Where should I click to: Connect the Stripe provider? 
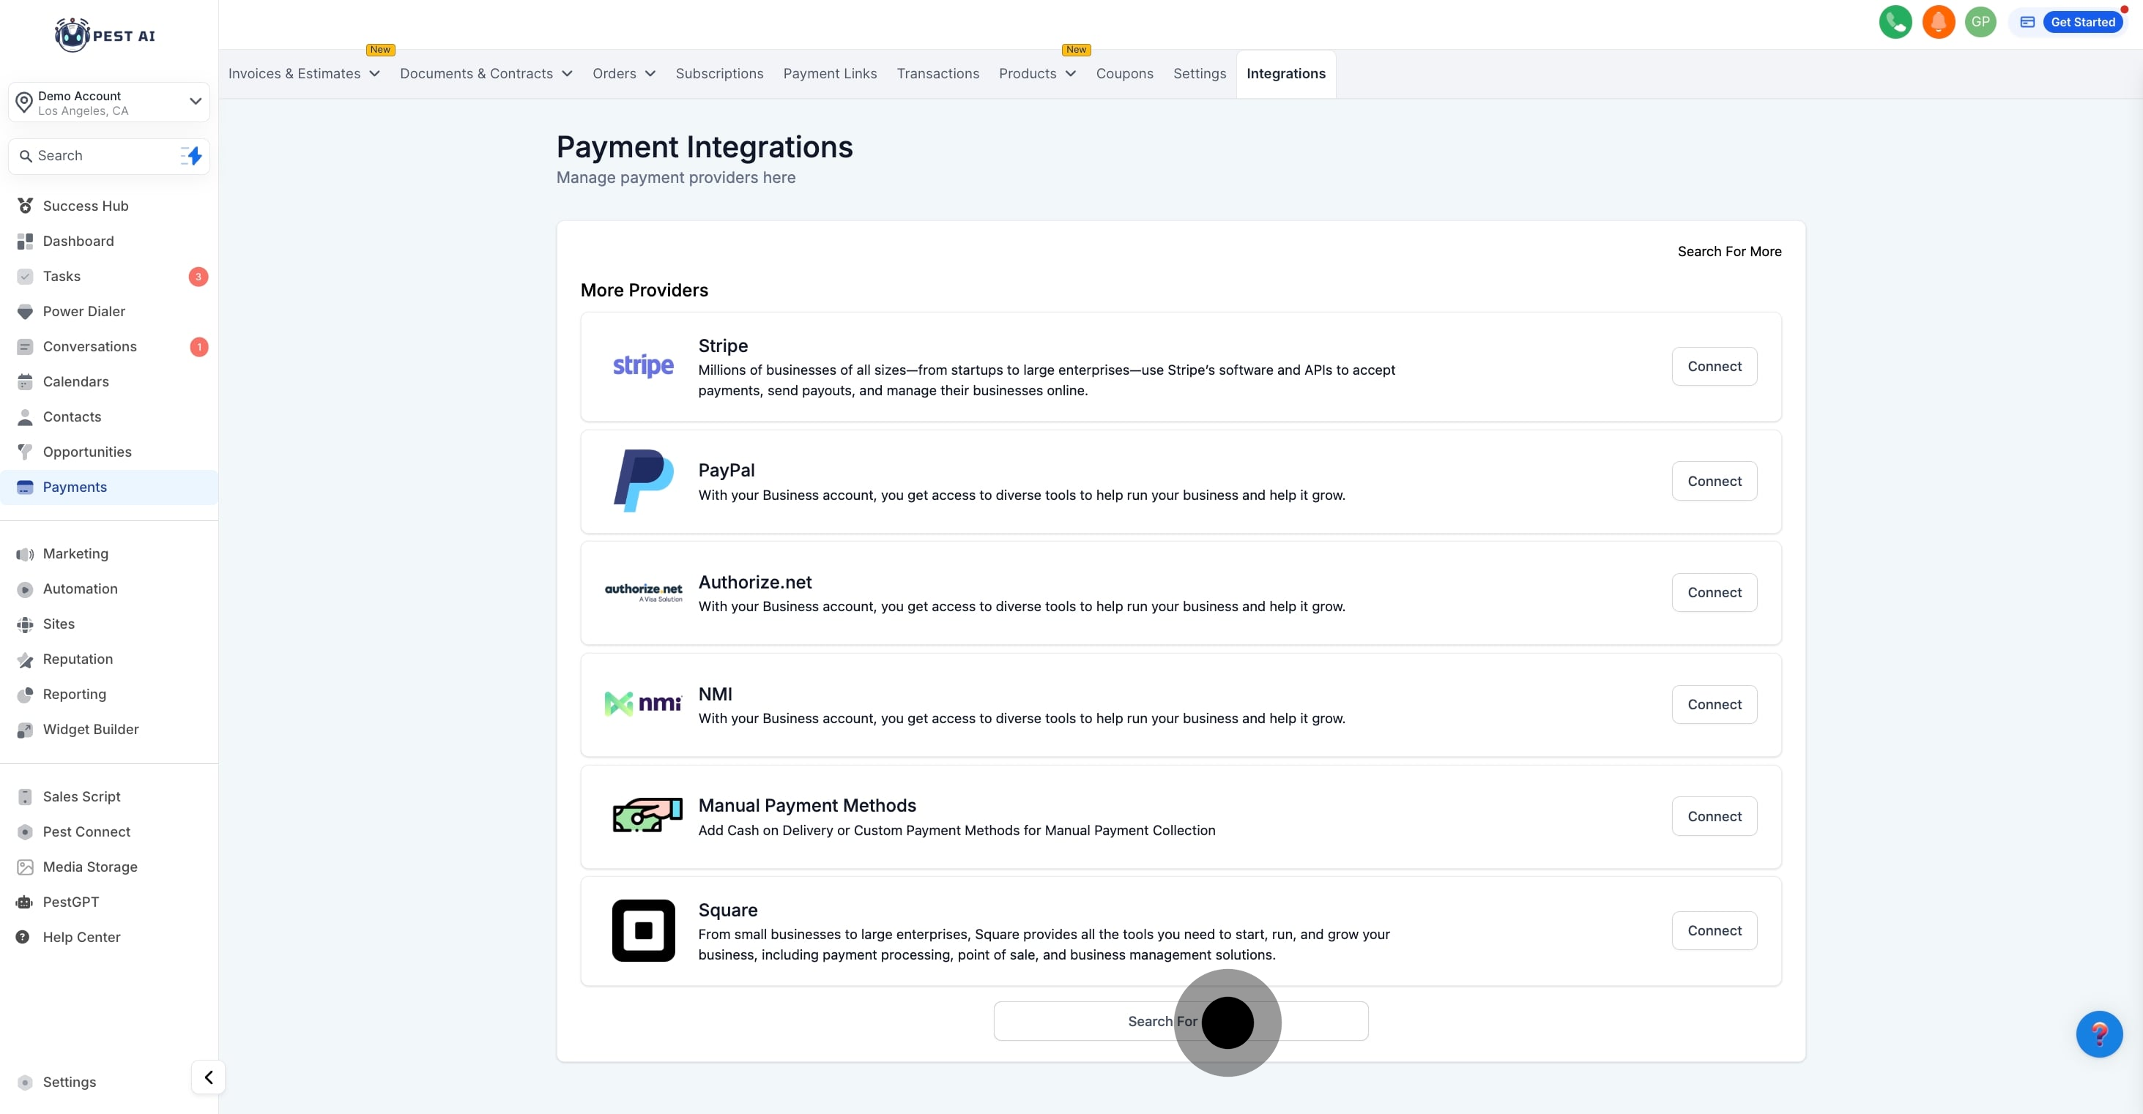(x=1714, y=366)
